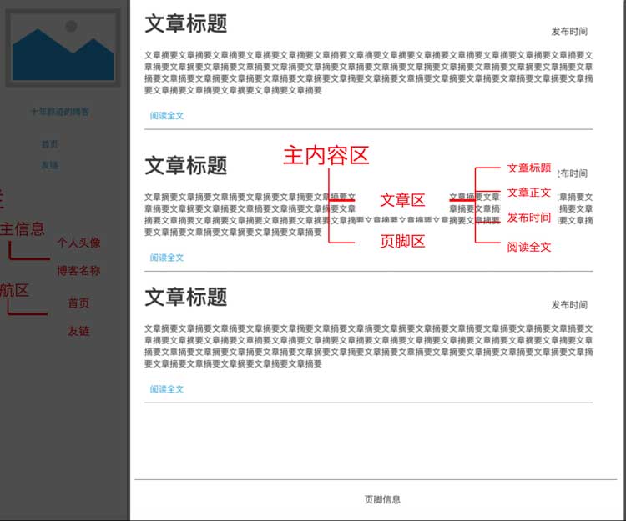
Task: Select the large red 主内容区 annotation
Action: pyautogui.click(x=326, y=156)
